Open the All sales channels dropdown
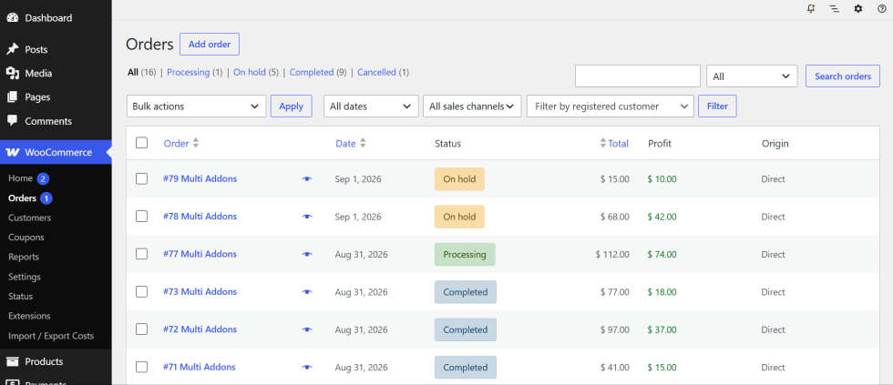This screenshot has height=385, width=893. [472, 106]
